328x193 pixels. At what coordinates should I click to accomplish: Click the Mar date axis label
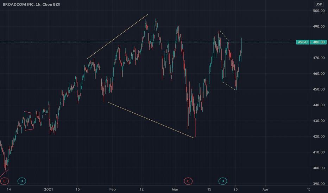coord(175,189)
